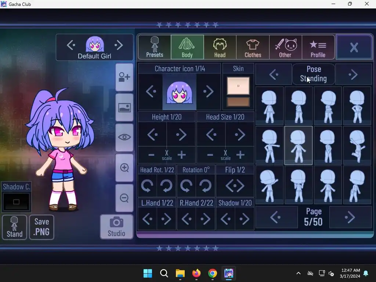Close the editor panel with X
The height and width of the screenshot is (282, 376).
coord(354,47)
